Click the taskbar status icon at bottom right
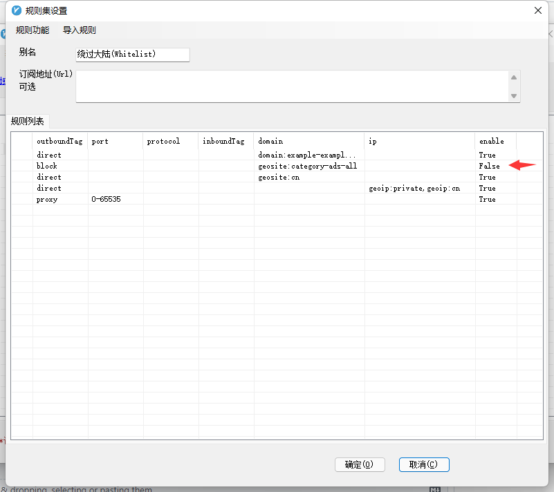Image resolution: width=554 pixels, height=492 pixels. [435, 489]
